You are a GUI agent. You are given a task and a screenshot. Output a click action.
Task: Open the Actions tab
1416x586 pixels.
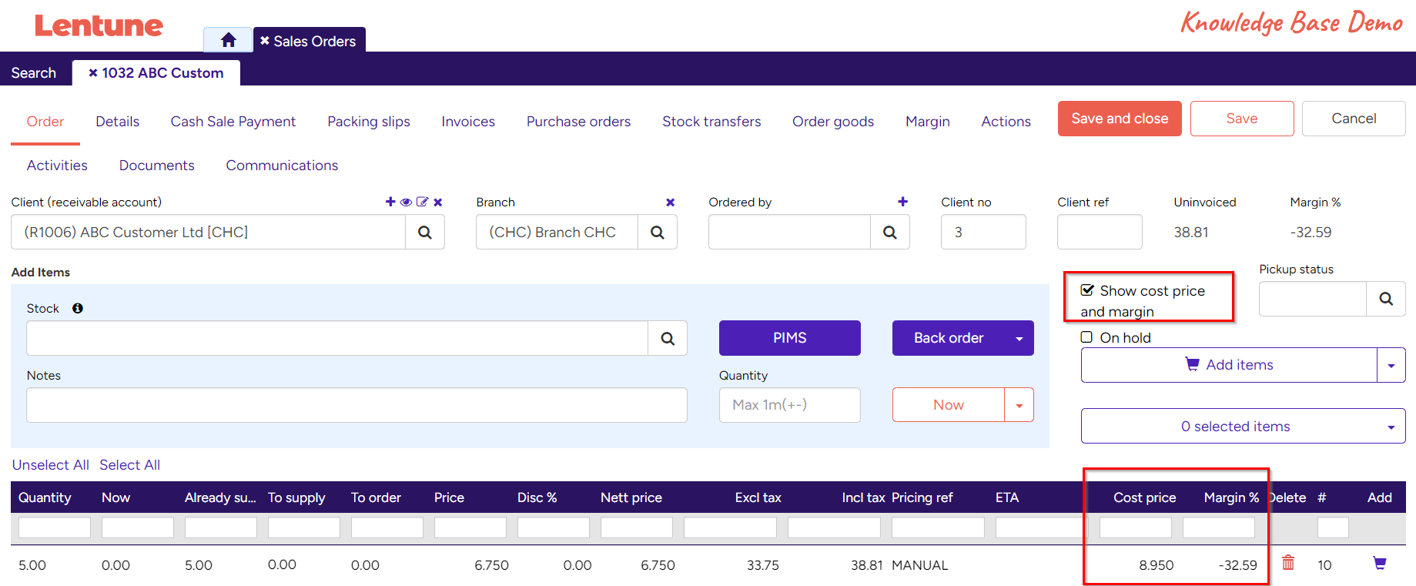click(1006, 122)
